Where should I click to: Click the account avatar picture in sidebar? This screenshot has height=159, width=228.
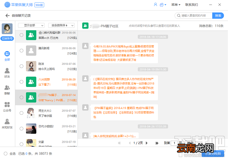pyautogui.click(x=7, y=29)
